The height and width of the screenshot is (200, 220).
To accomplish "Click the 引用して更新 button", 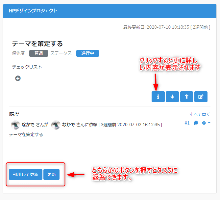I will [x=26, y=174].
